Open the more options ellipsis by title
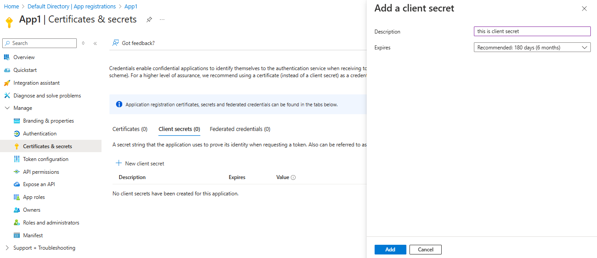This screenshot has height=258, width=597. coord(162,20)
